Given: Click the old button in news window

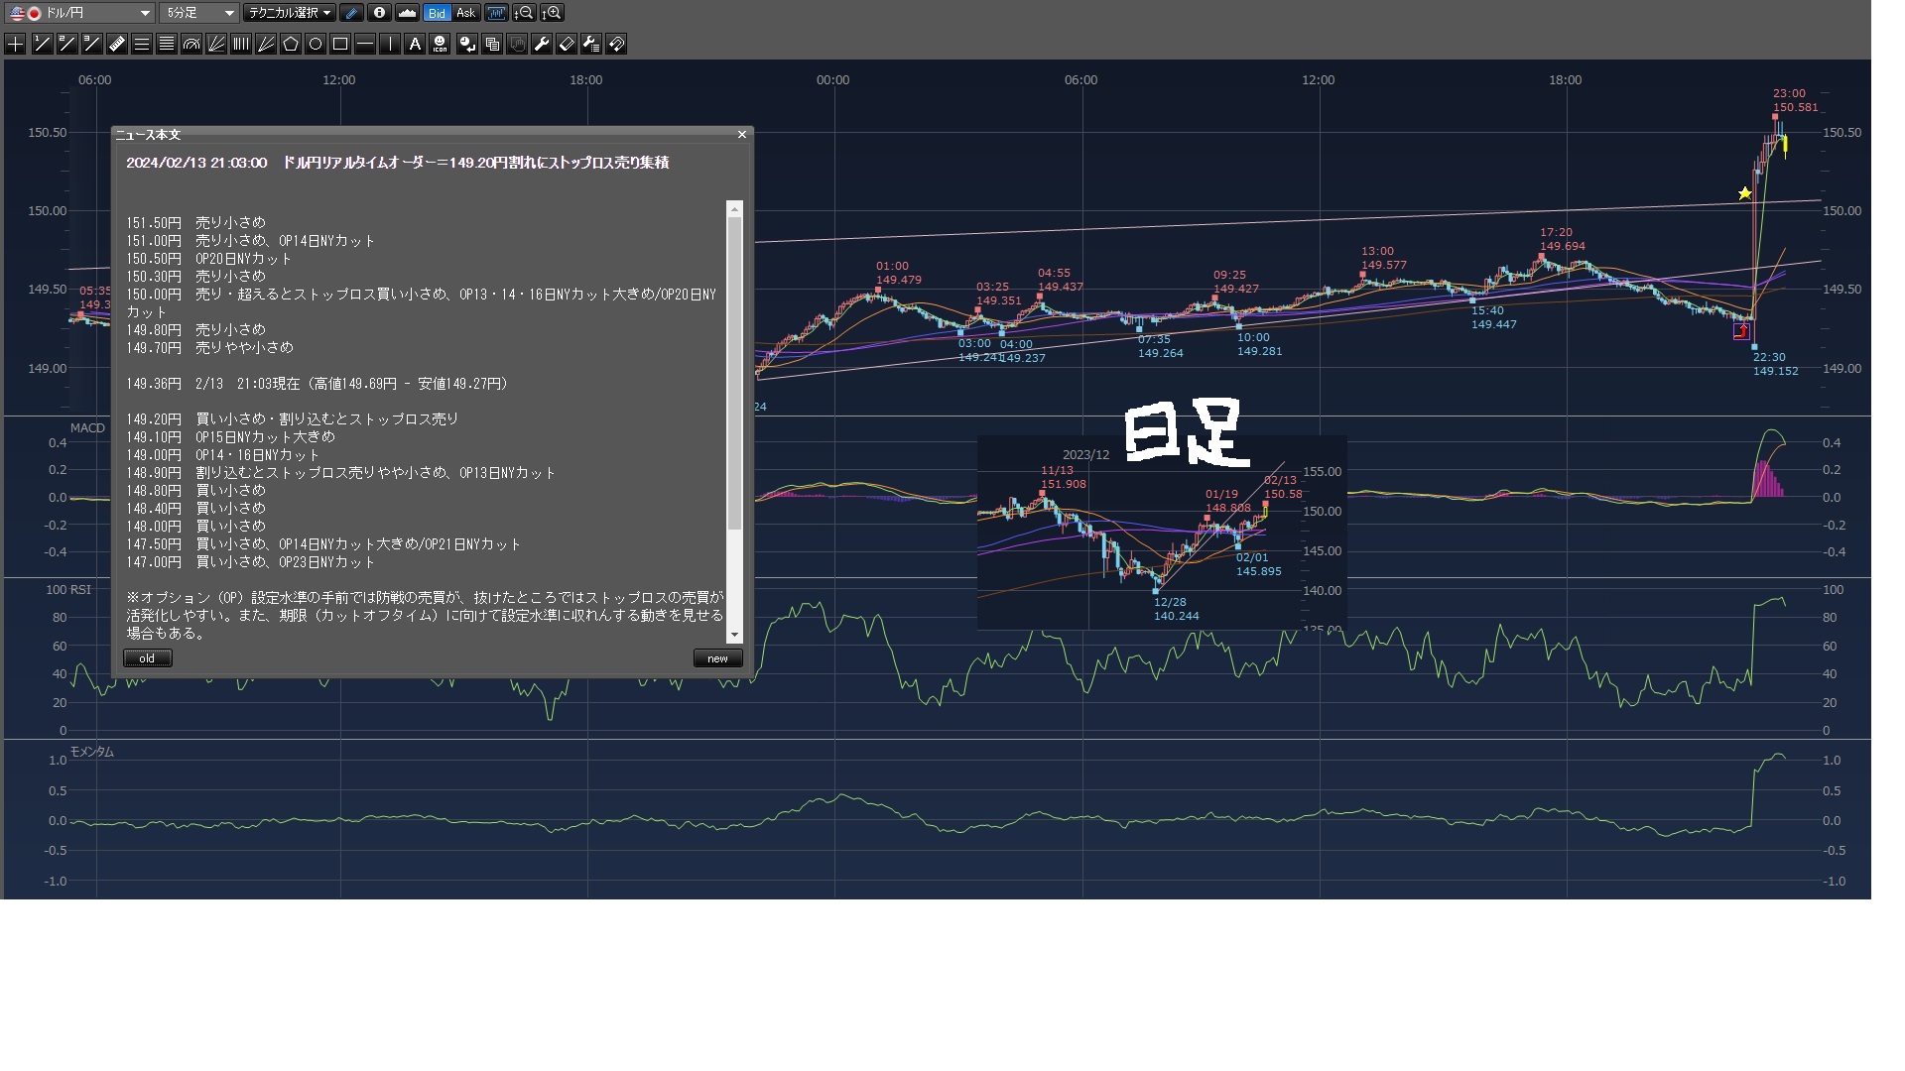Looking at the screenshot, I should tap(147, 658).
